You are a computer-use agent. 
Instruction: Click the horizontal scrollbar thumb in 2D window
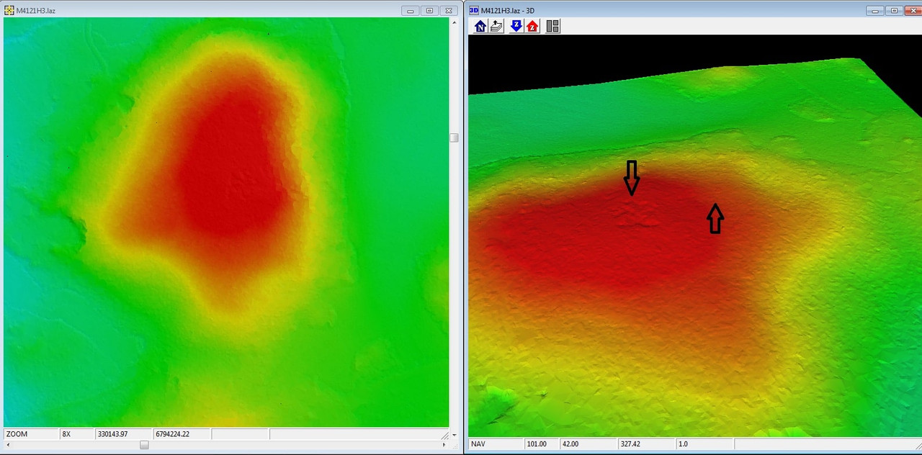144,445
